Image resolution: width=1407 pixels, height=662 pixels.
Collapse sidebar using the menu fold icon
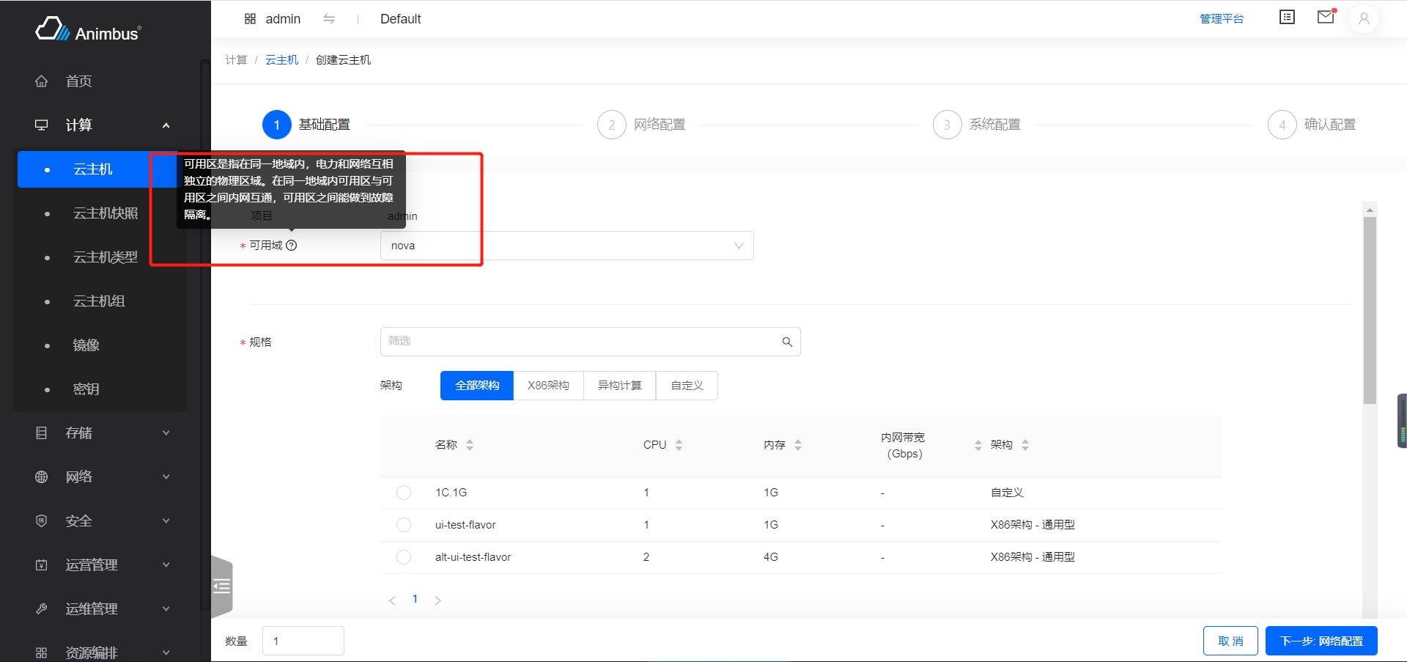click(221, 586)
